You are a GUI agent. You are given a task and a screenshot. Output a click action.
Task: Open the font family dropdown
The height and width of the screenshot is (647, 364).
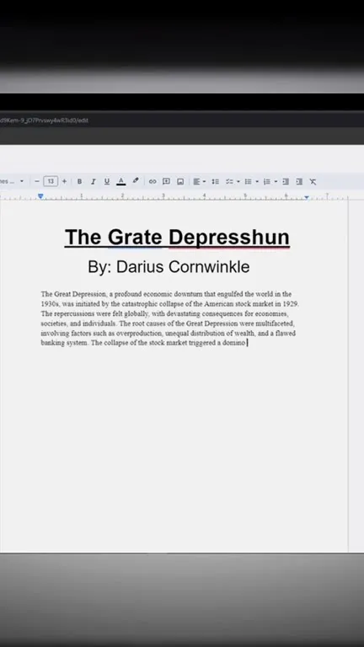(x=12, y=182)
